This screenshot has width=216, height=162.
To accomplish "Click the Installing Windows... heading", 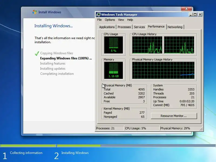I will [53, 26].
